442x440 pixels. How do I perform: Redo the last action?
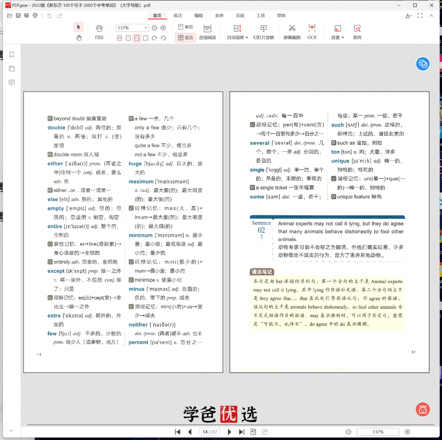[x=60, y=16]
